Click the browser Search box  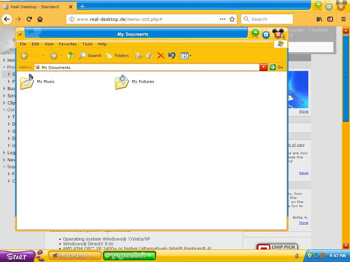click(x=267, y=19)
